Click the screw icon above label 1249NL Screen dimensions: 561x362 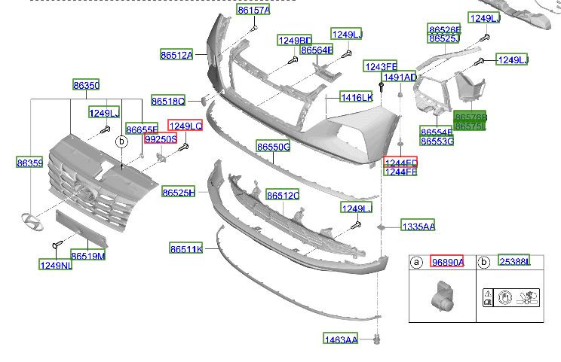[56, 245]
